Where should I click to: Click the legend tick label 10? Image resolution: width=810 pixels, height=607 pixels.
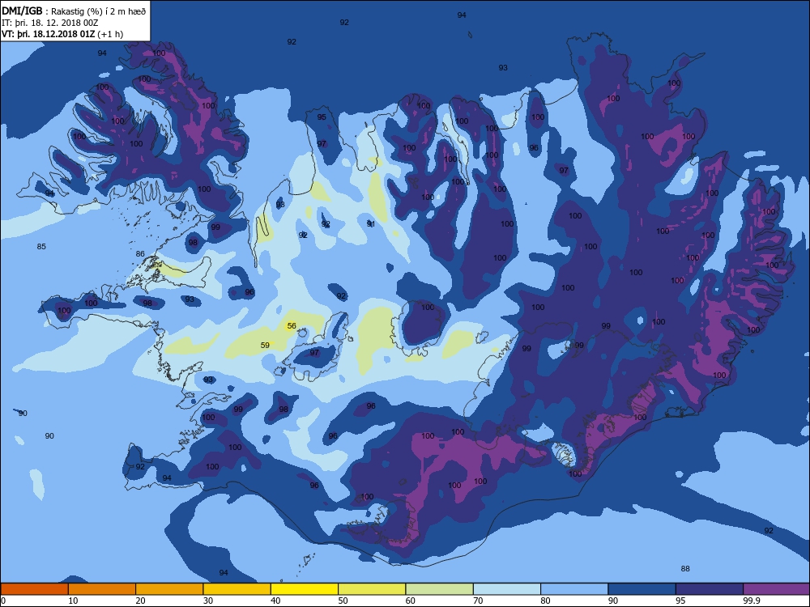pos(74,601)
